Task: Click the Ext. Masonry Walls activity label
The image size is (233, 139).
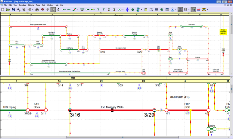Action: (x=112, y=107)
